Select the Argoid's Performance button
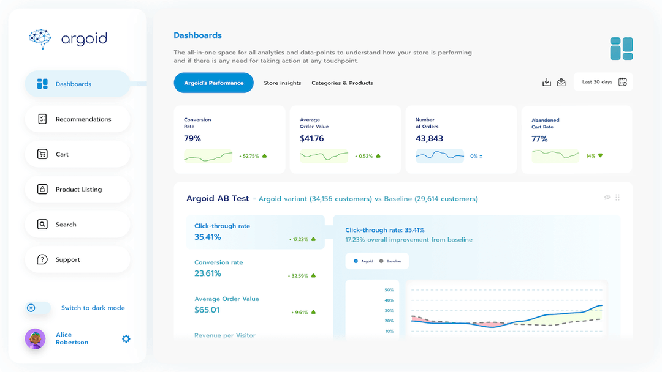The image size is (662, 372). (213, 82)
